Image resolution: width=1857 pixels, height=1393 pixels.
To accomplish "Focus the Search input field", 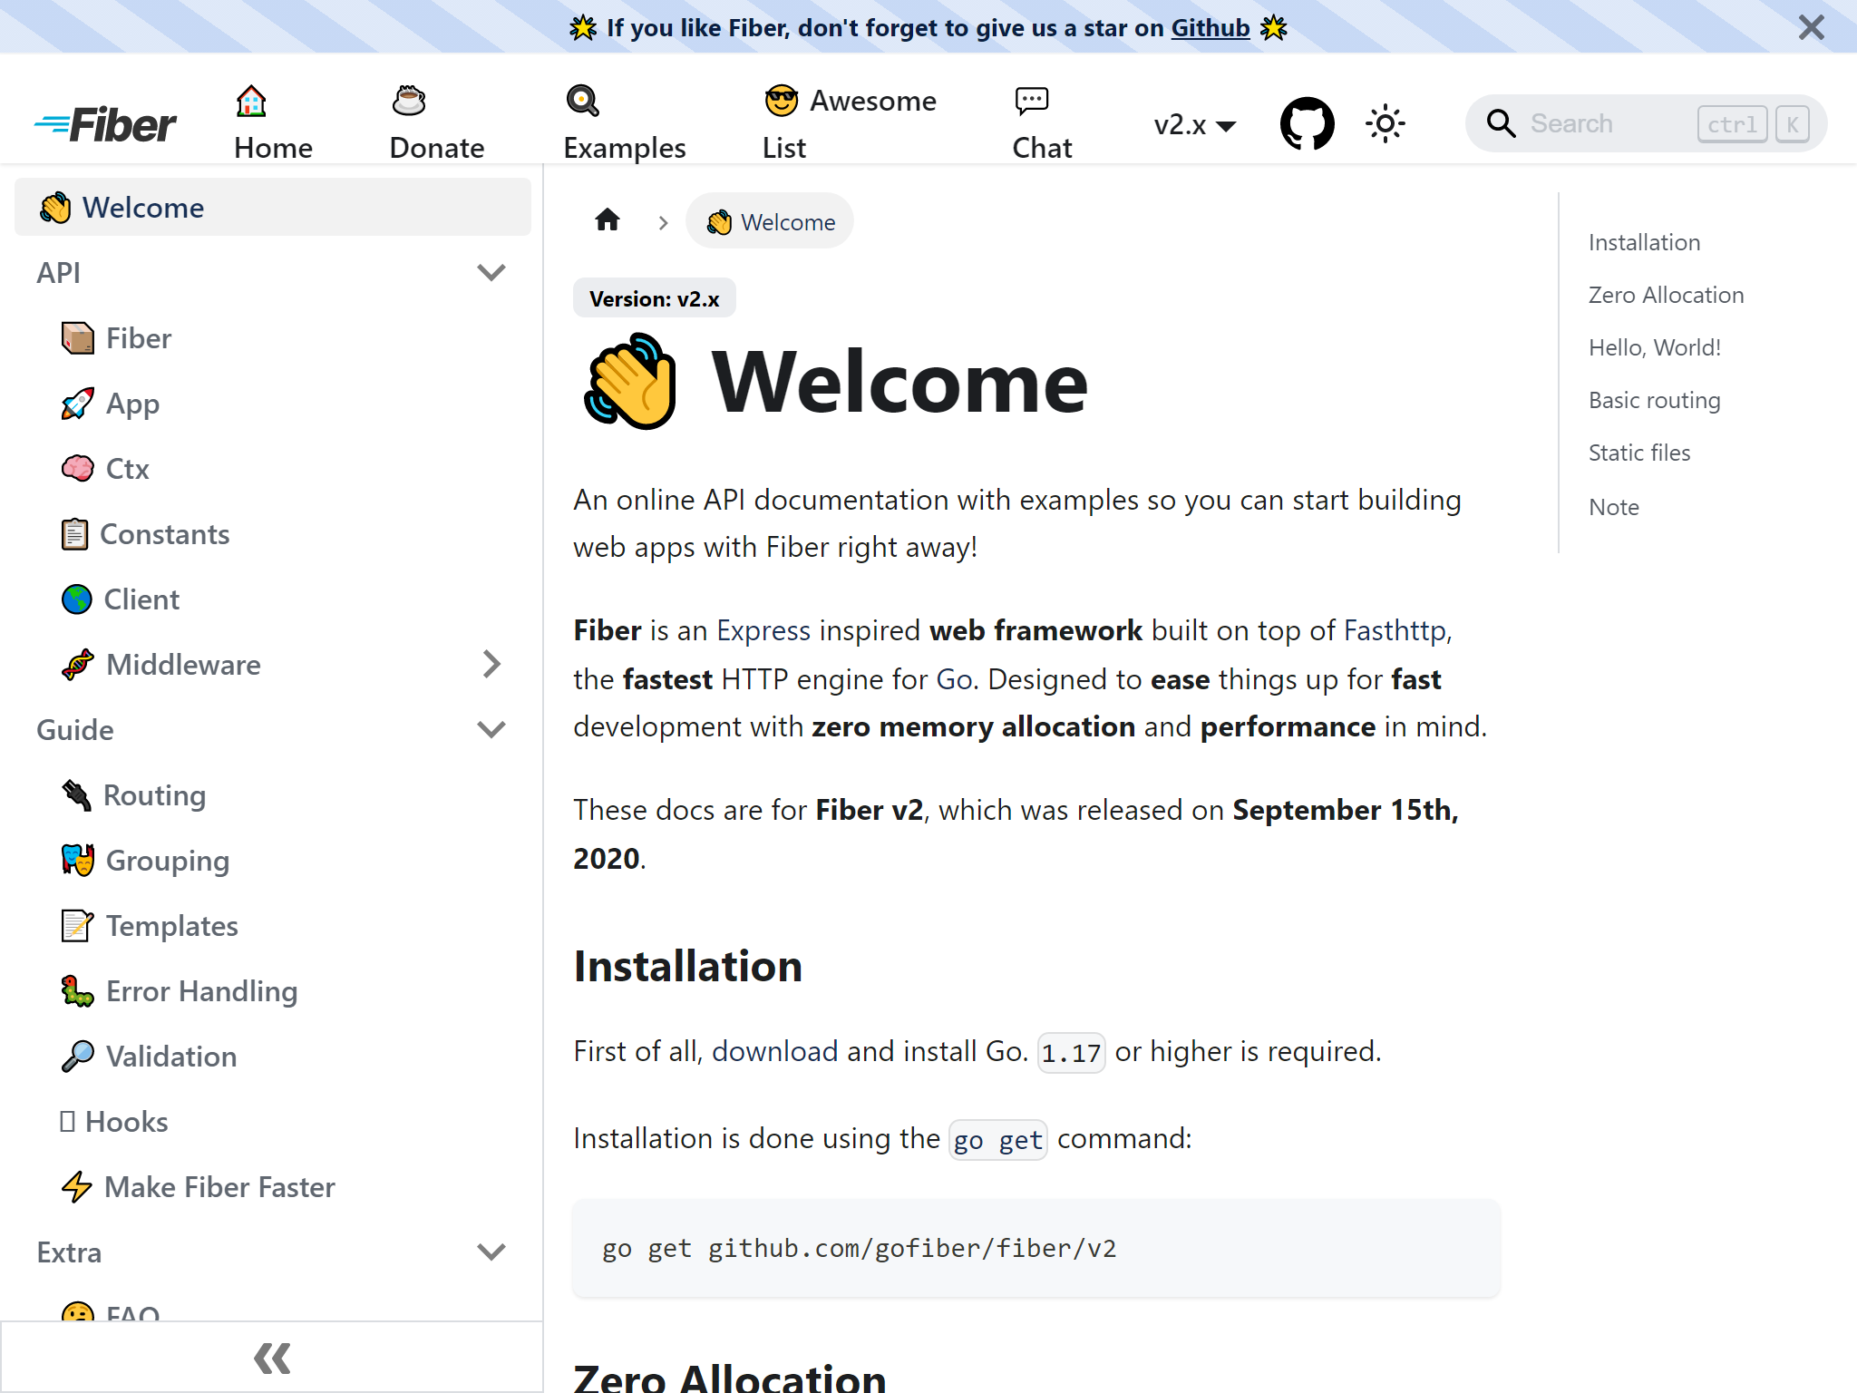I will coord(1605,123).
